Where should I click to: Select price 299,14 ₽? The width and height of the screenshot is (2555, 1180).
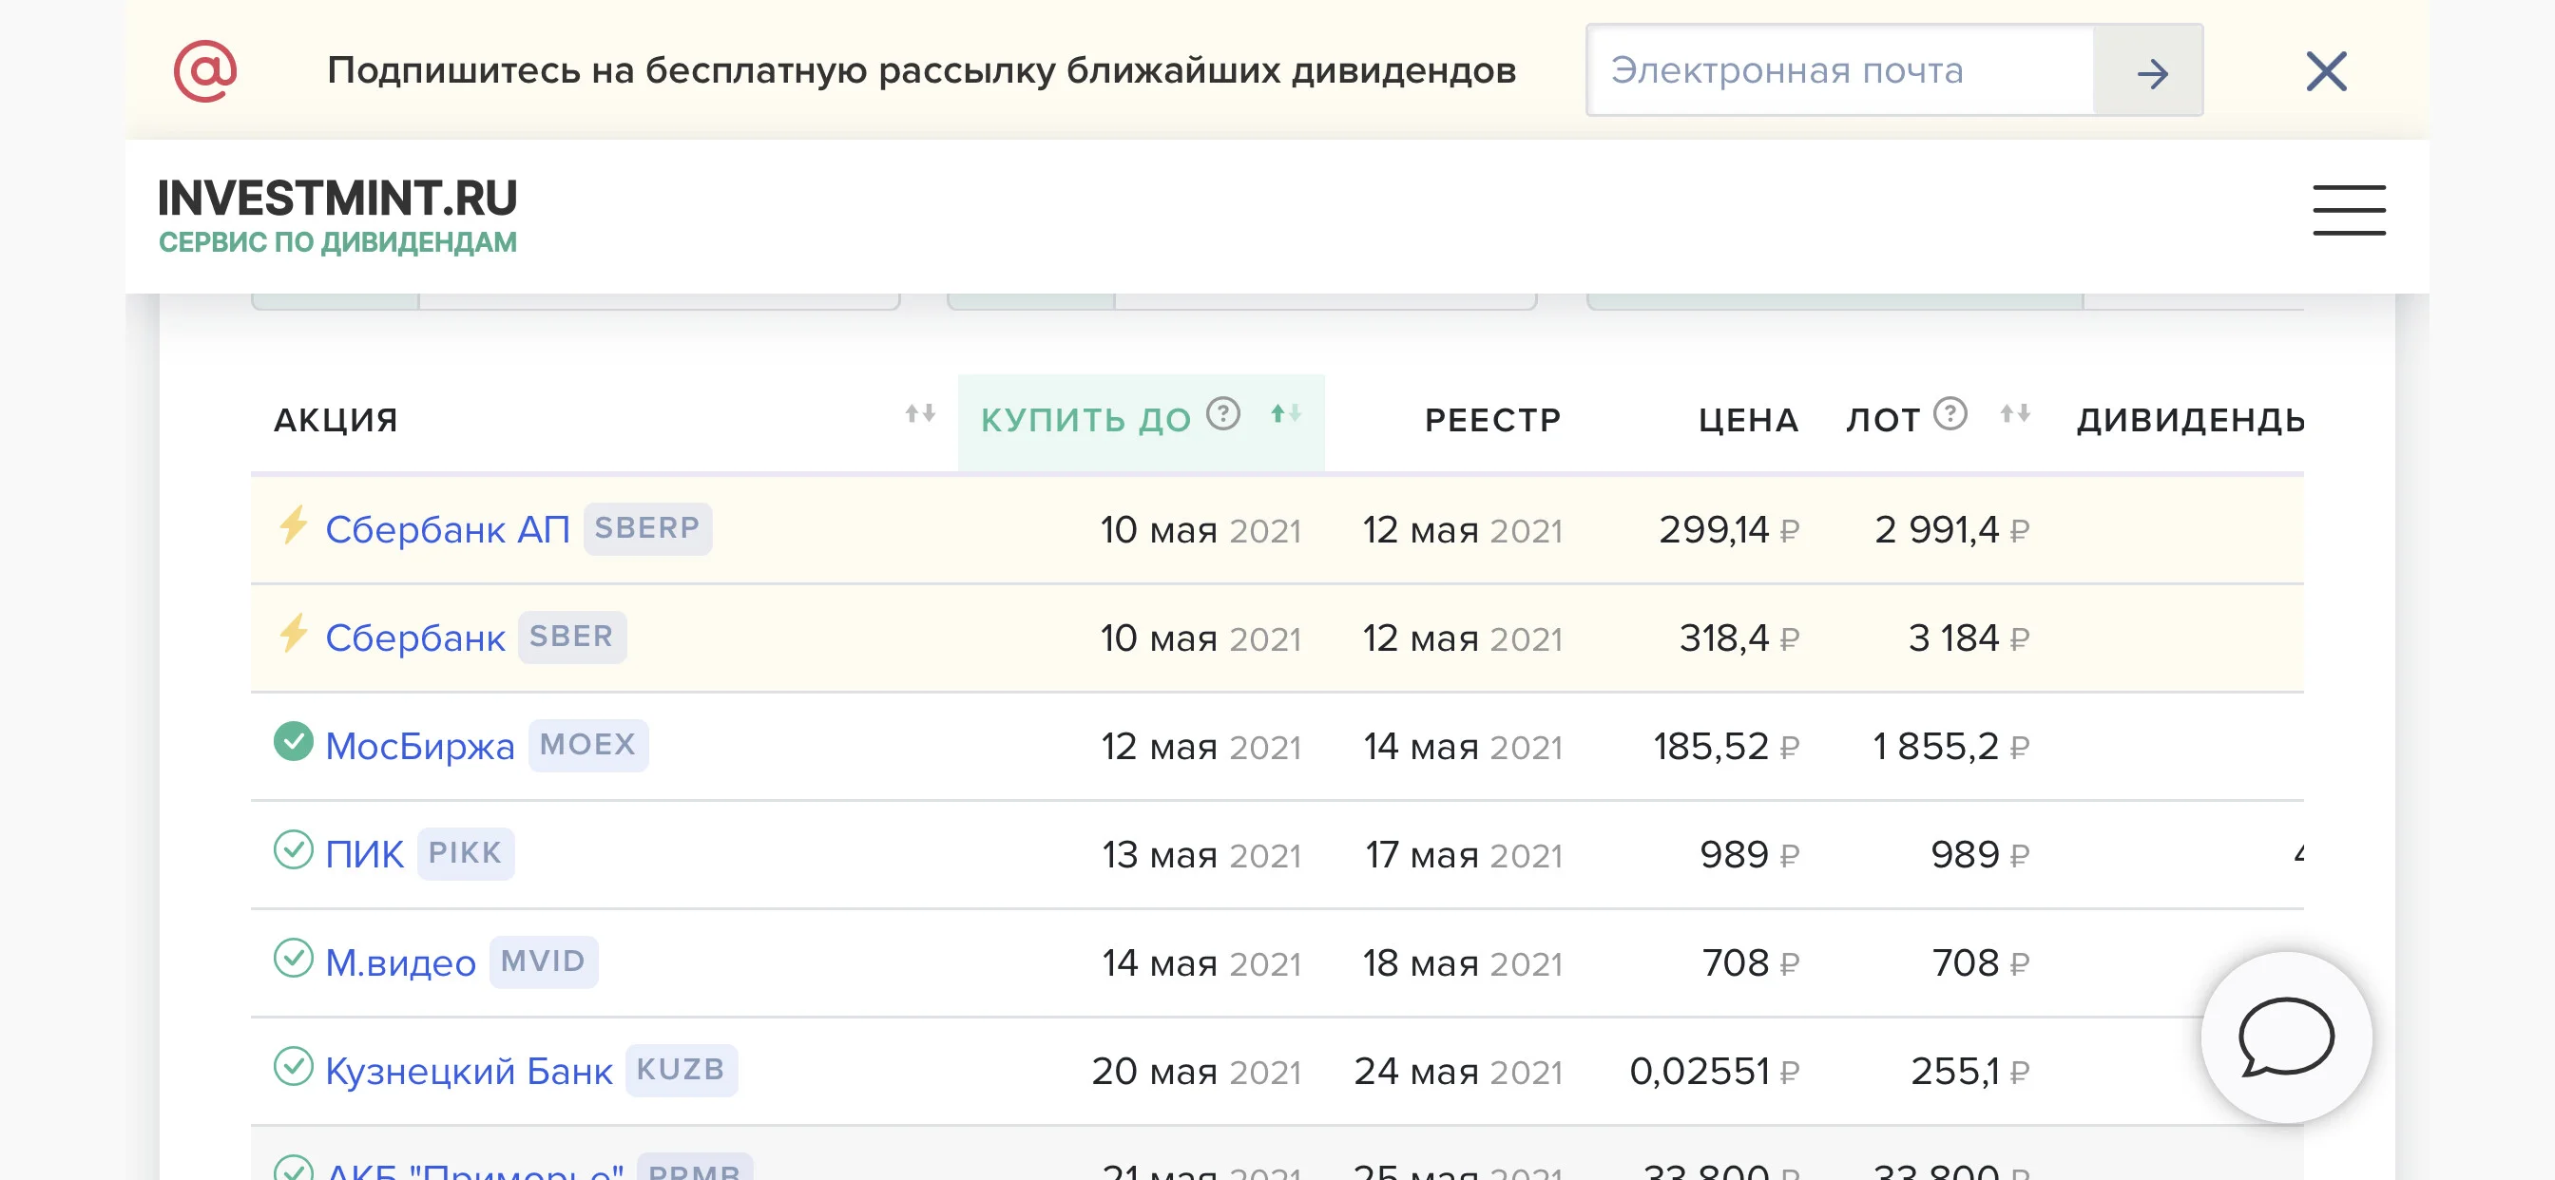click(1729, 529)
